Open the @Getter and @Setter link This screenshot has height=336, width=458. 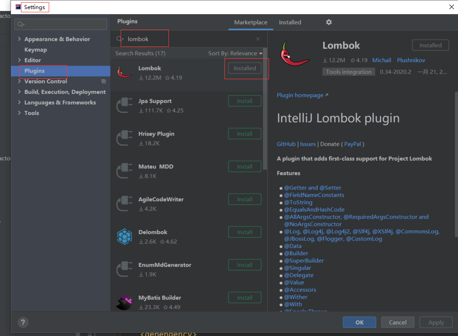pyautogui.click(x=312, y=188)
